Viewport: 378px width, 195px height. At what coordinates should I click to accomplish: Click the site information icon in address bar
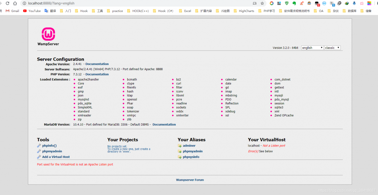[24, 3]
